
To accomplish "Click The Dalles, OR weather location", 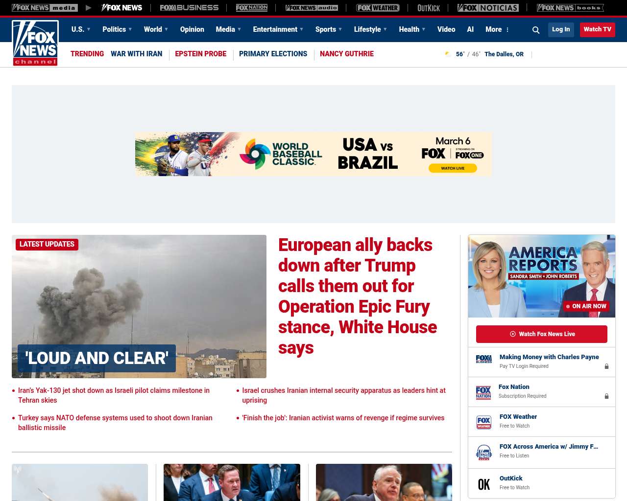I will click(x=504, y=54).
